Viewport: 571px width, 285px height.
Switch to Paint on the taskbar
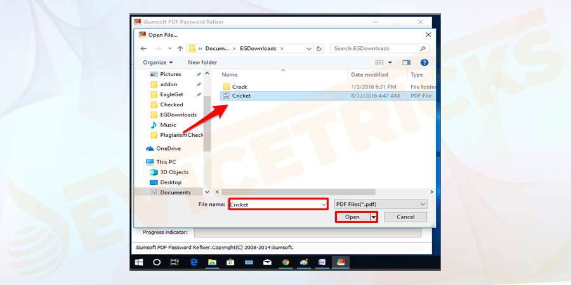point(304,262)
